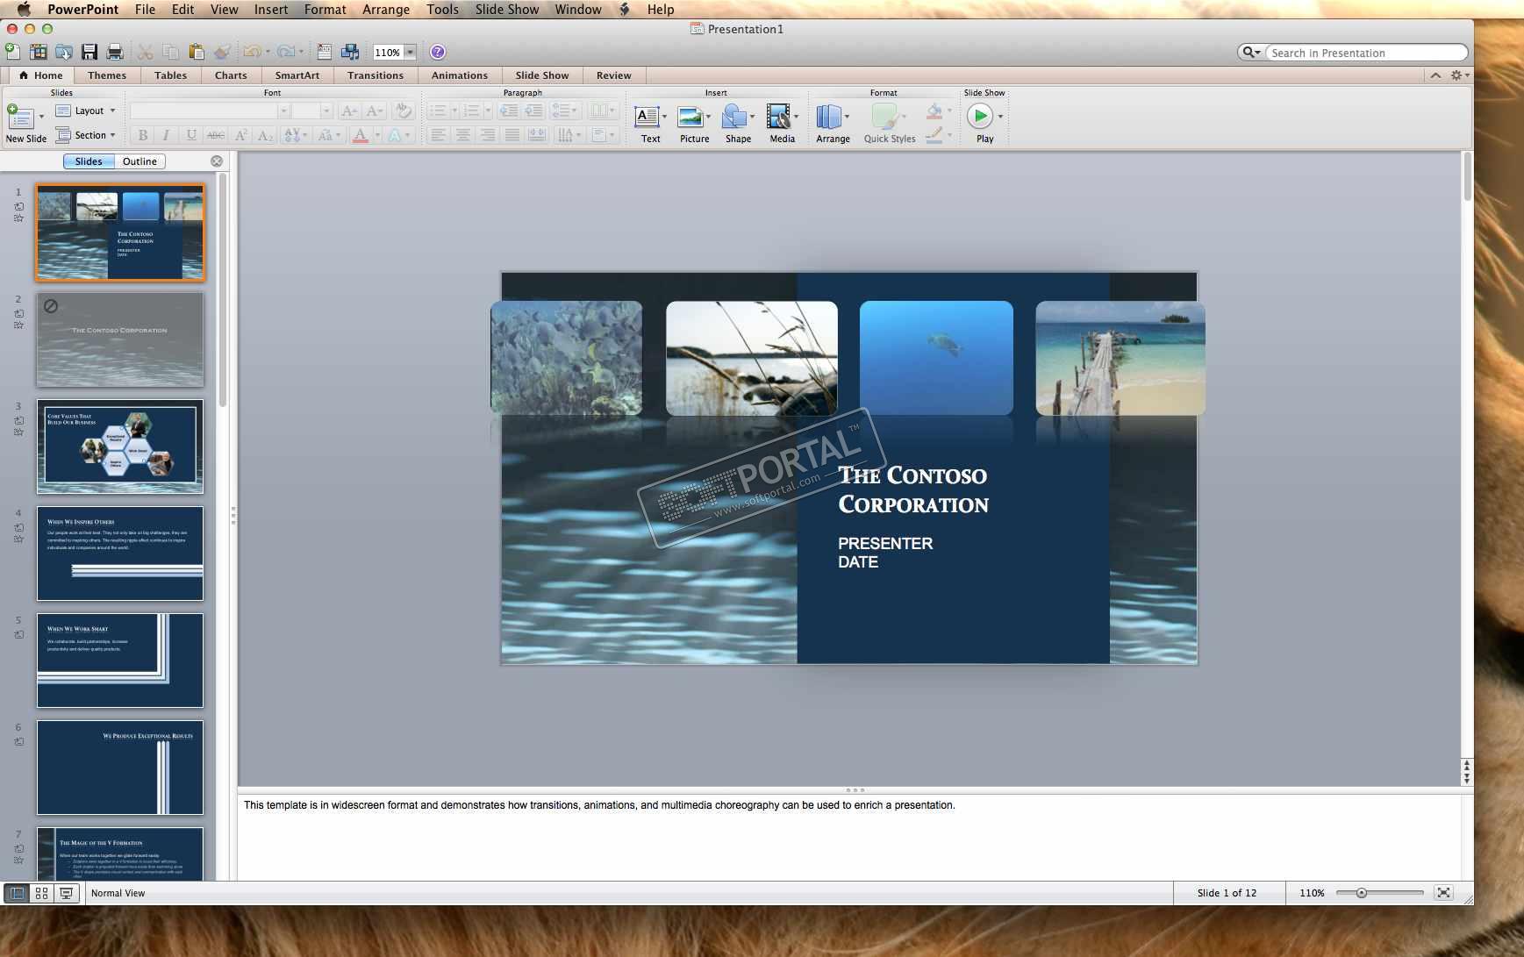Click the Arrange icon in the Format group
Screen dimensions: 1524x957
click(829, 117)
